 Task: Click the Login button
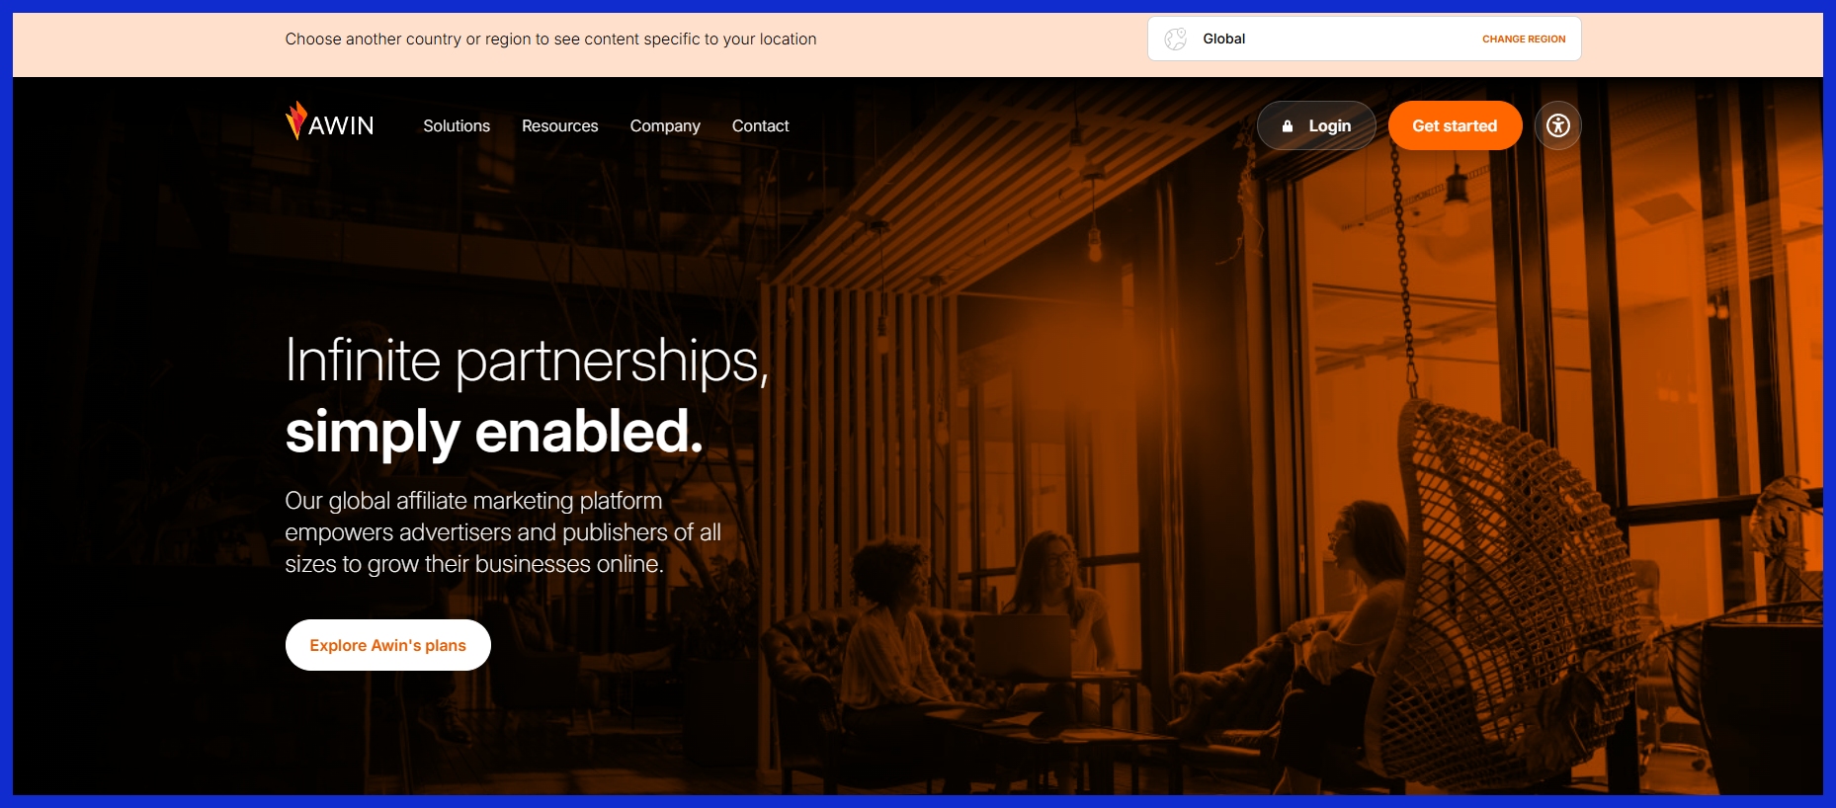[x=1316, y=125]
